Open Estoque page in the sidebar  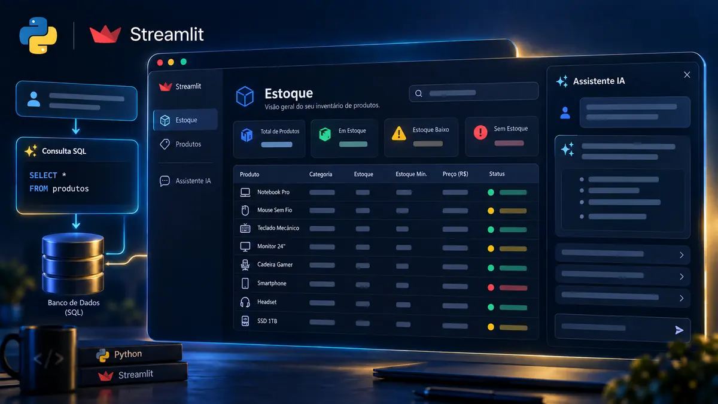coord(185,120)
